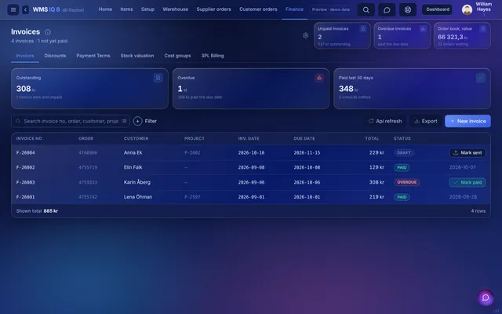The width and height of the screenshot is (502, 314).
Task: Open the hamburger menu icon
Action: 13,9
